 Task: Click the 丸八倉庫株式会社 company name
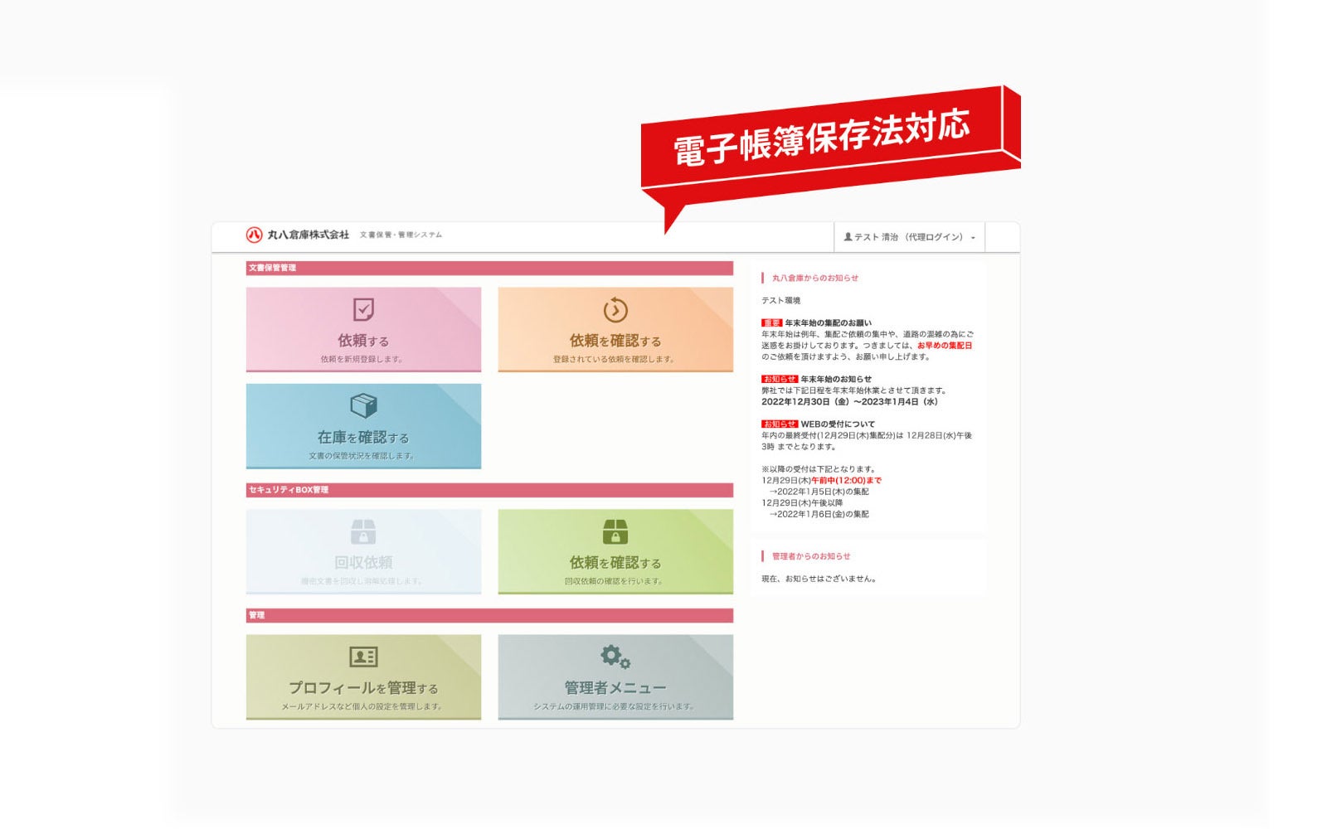[308, 235]
